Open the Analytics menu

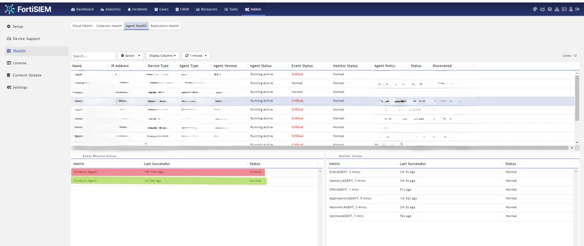coord(111,9)
